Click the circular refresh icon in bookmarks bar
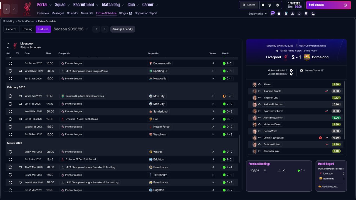The width and height of the screenshot is (356, 200). click(x=299, y=14)
